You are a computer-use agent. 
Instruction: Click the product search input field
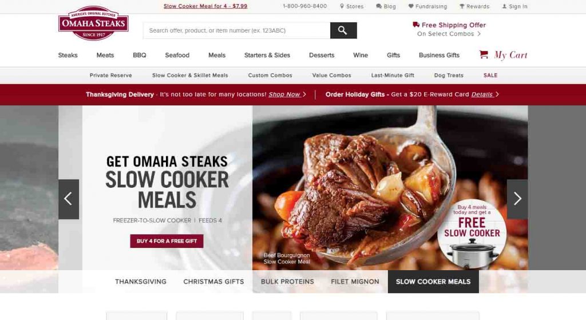[x=236, y=30]
